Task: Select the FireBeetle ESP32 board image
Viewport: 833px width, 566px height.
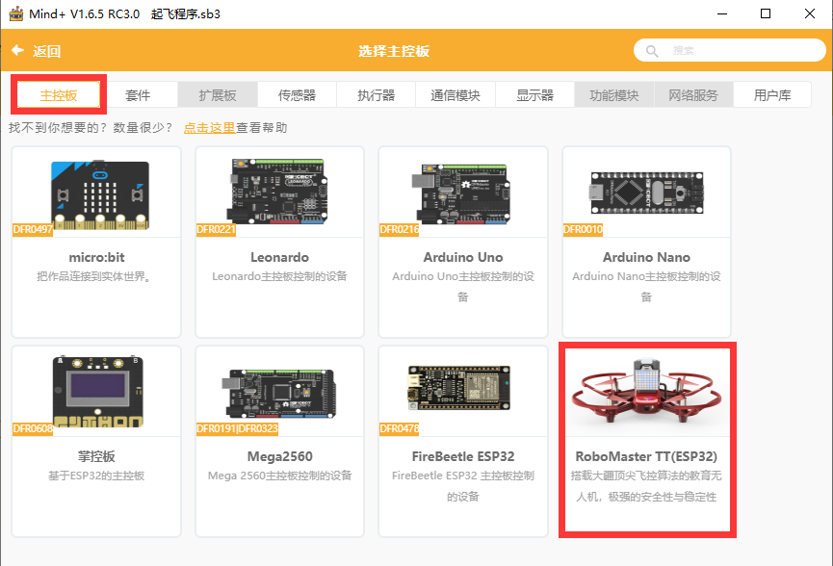Action: pyautogui.click(x=459, y=388)
